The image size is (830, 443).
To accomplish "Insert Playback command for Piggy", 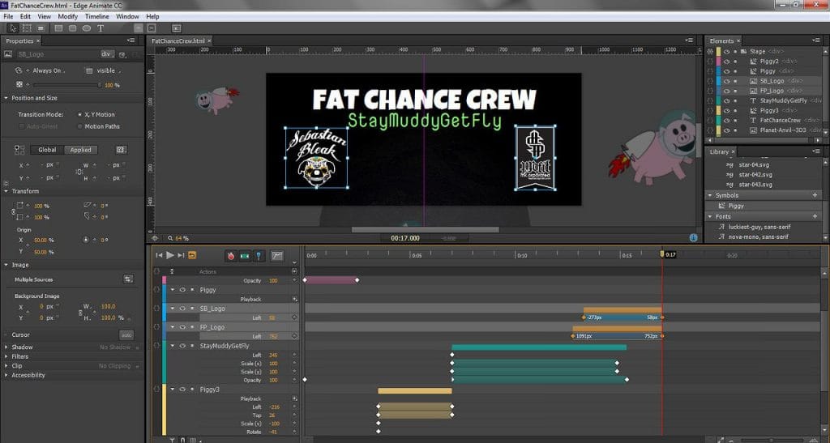I will click(294, 299).
